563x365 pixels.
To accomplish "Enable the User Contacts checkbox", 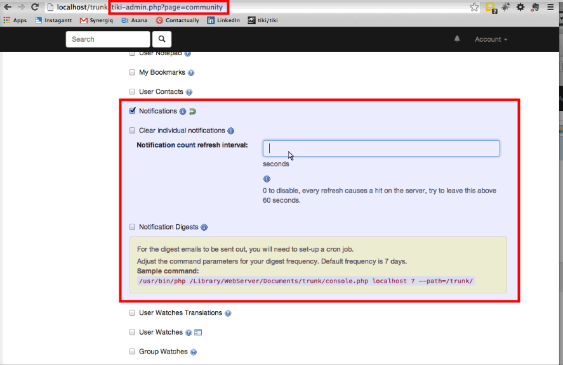I will click(133, 92).
